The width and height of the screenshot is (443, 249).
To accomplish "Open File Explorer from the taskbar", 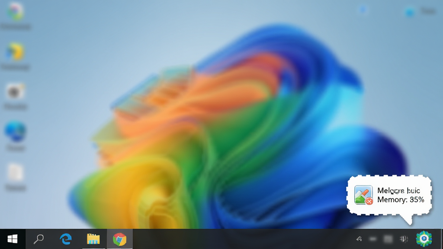I will click(x=93, y=239).
